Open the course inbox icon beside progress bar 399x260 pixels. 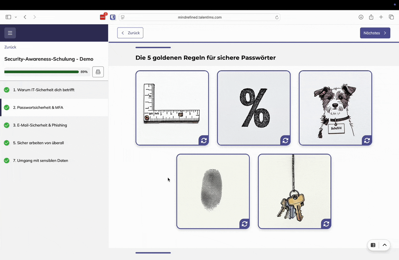click(98, 72)
